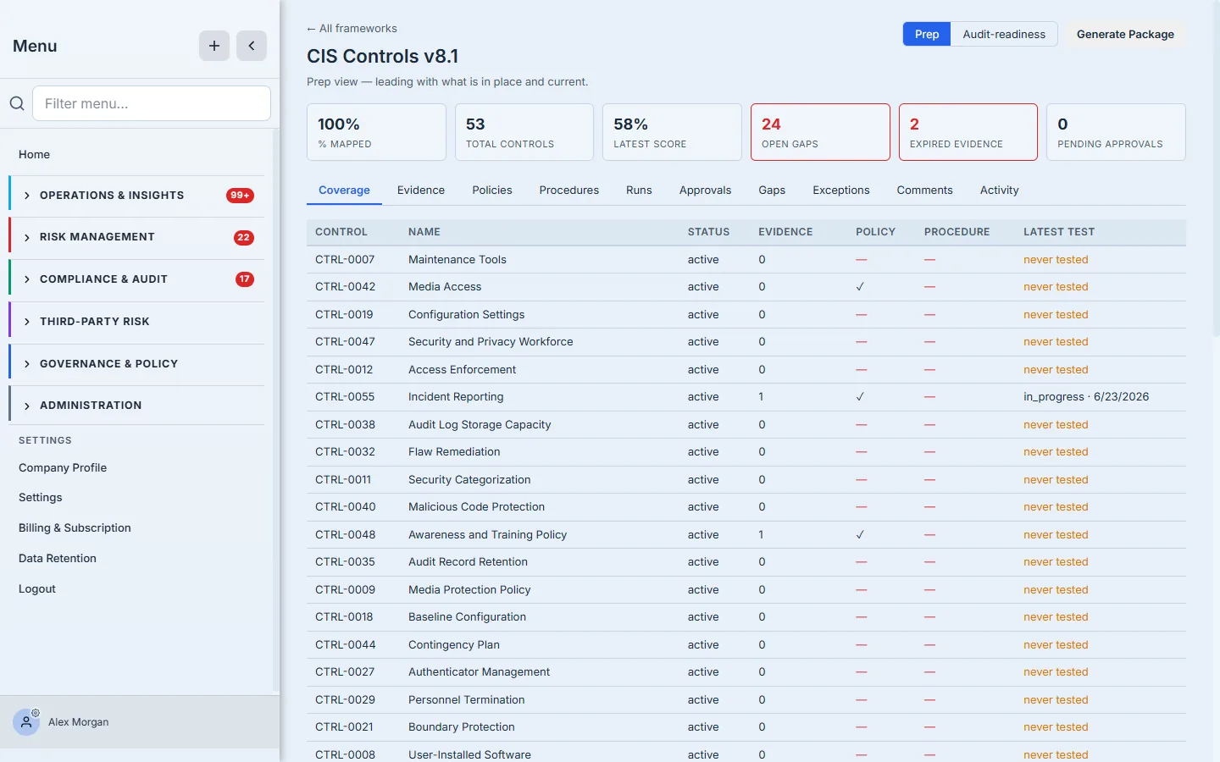
Task: Open the Gaps tab
Action: pos(772,190)
